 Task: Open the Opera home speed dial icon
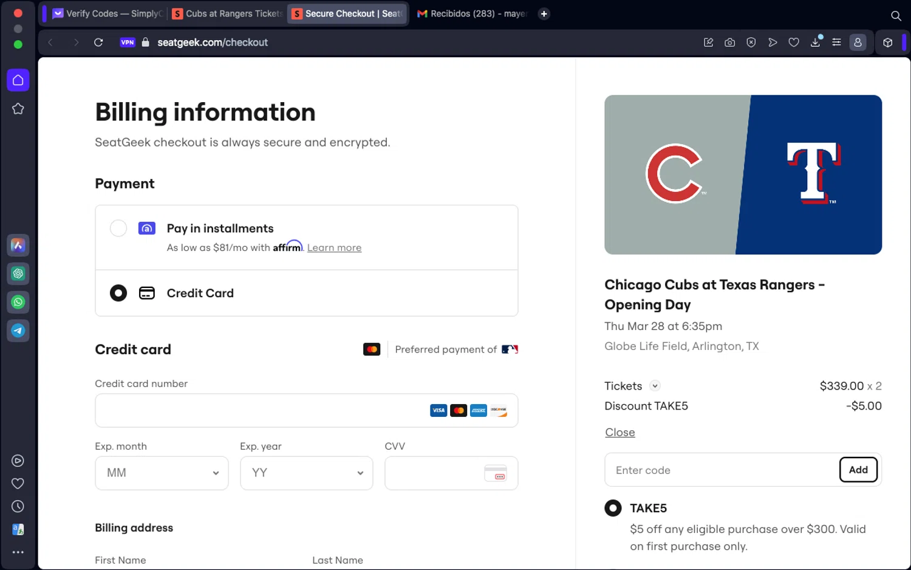(x=18, y=80)
